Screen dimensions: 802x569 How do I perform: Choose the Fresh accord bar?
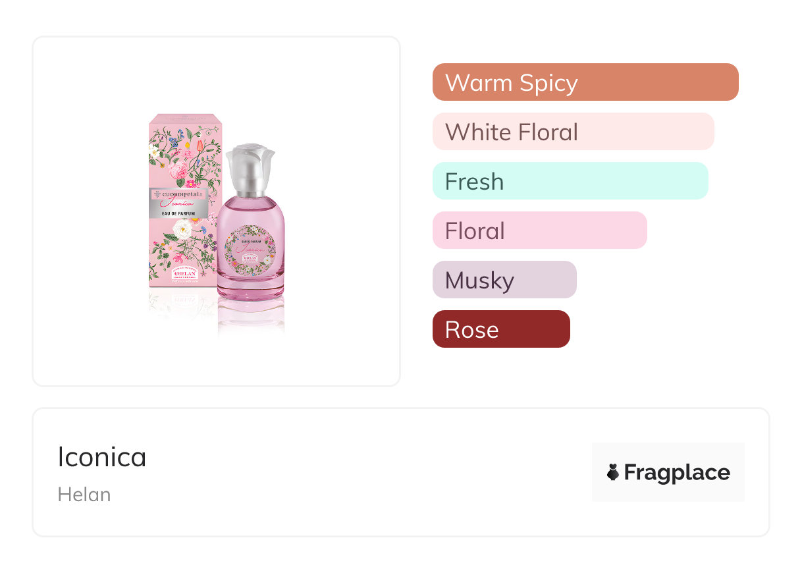pos(570,181)
